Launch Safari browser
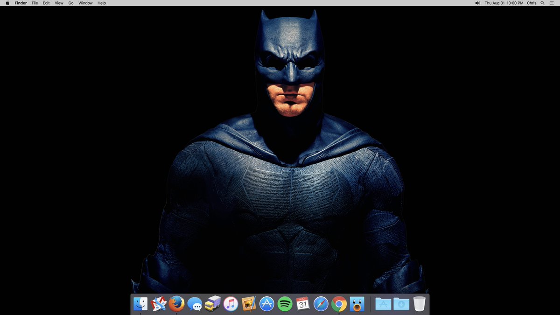560x315 pixels. [x=321, y=304]
